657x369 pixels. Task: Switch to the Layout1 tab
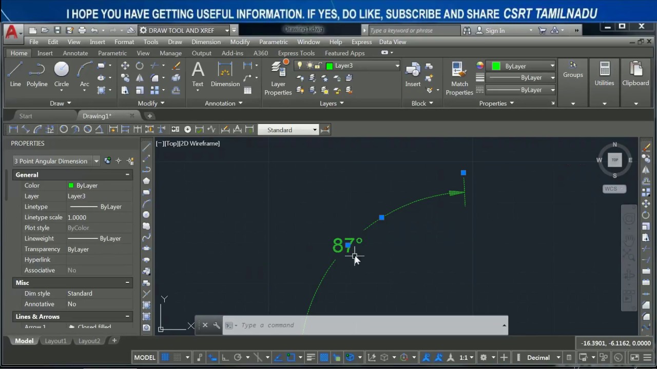[x=55, y=341]
